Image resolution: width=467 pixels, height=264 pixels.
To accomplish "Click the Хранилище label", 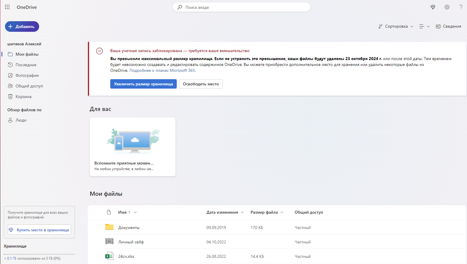I will coord(15,246).
